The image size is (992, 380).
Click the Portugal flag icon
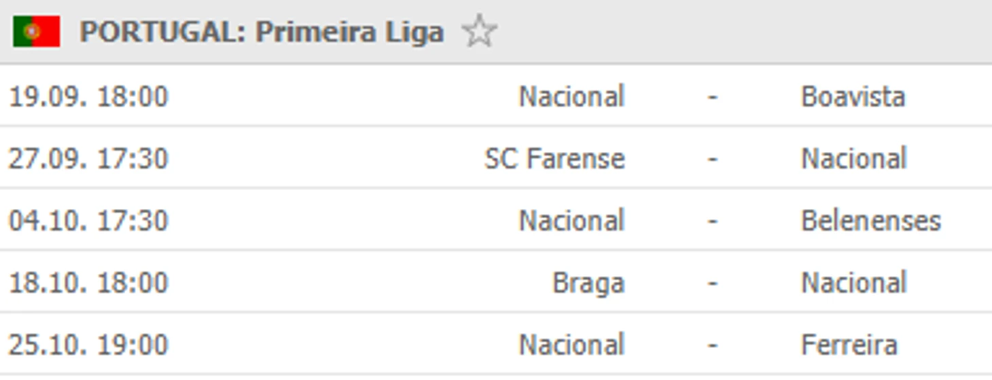coord(37,31)
